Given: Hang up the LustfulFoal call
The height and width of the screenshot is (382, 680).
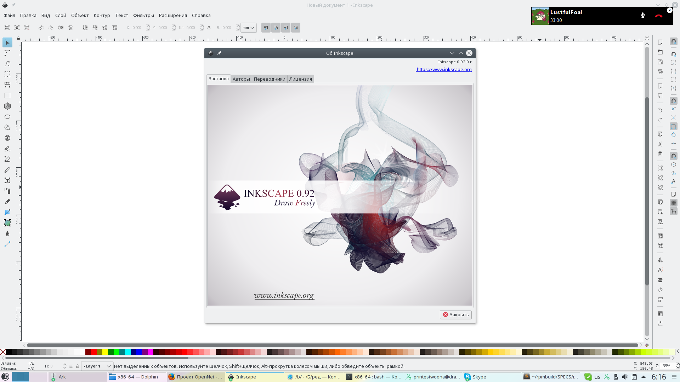Looking at the screenshot, I should pos(659,16).
